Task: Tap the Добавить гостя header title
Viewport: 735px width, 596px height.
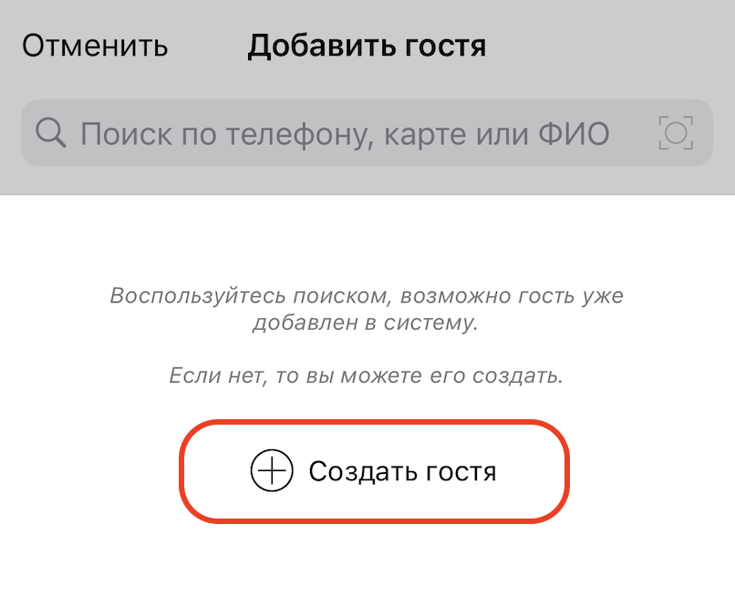Action: pyautogui.click(x=367, y=46)
